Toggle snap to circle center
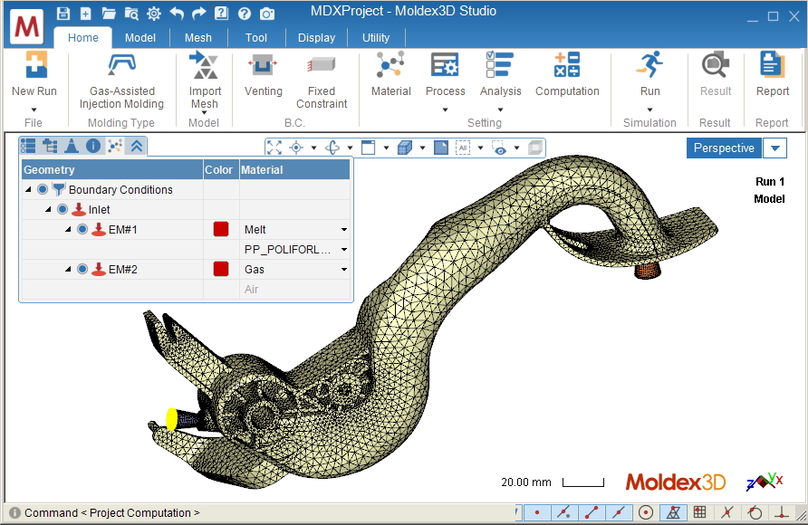808x525 pixels. coord(646,512)
